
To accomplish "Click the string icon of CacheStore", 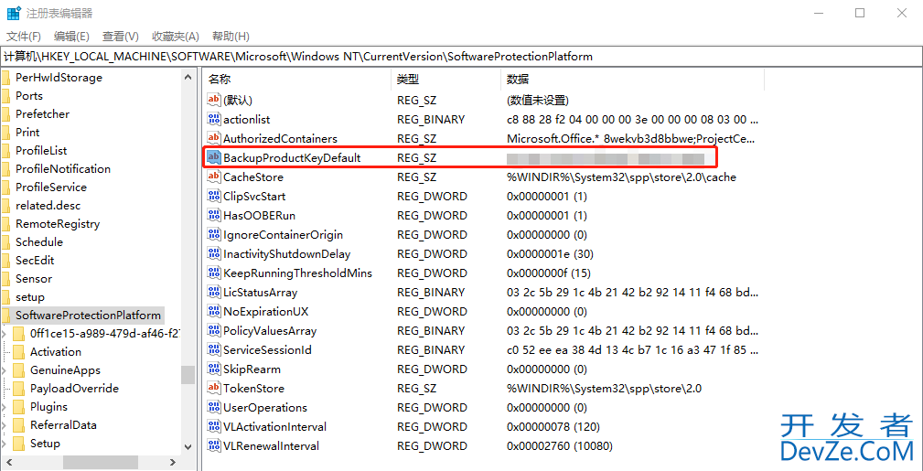I will coord(214,177).
